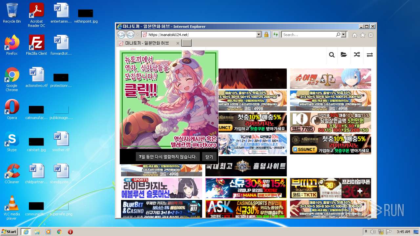420x236 pixels.
Task: Click the IE home icon
Action: (x=355, y=35)
